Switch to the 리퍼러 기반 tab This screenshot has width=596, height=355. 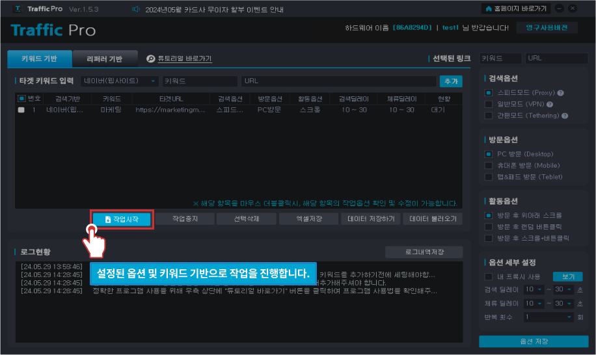105,59
